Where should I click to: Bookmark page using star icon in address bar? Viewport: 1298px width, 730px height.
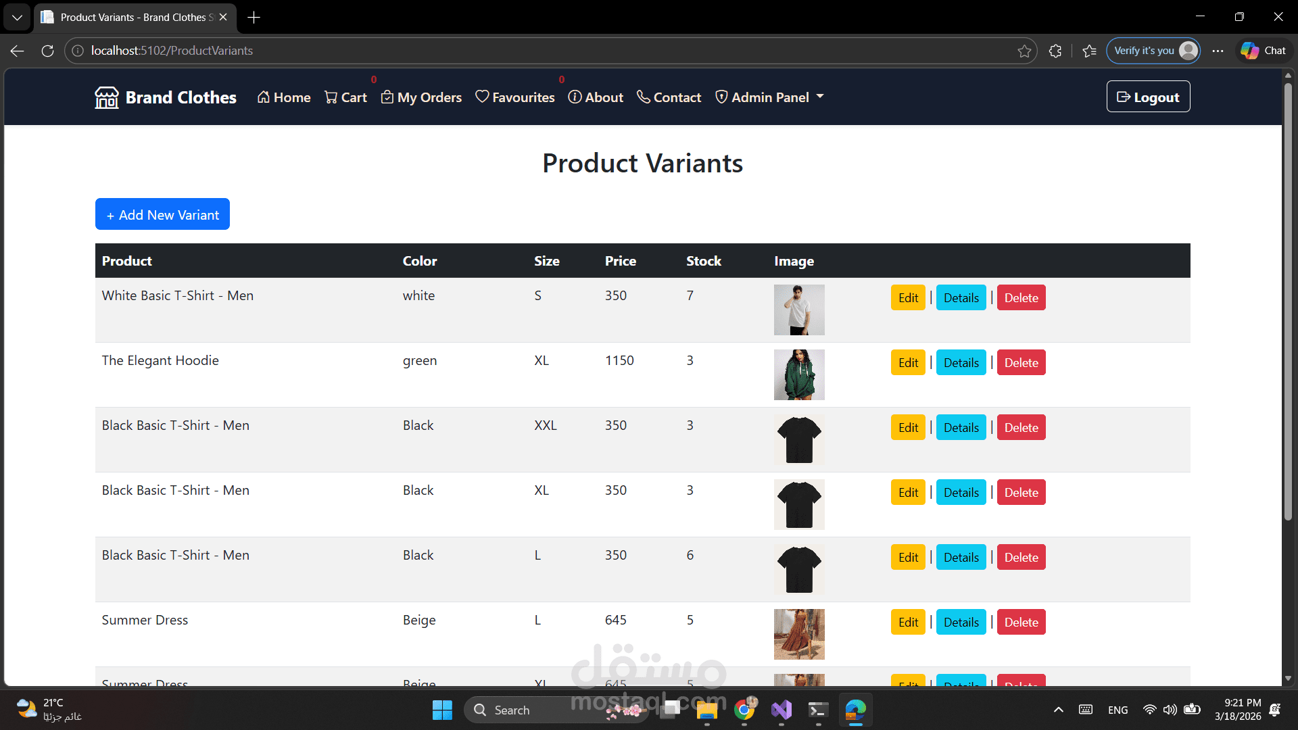tap(1024, 51)
